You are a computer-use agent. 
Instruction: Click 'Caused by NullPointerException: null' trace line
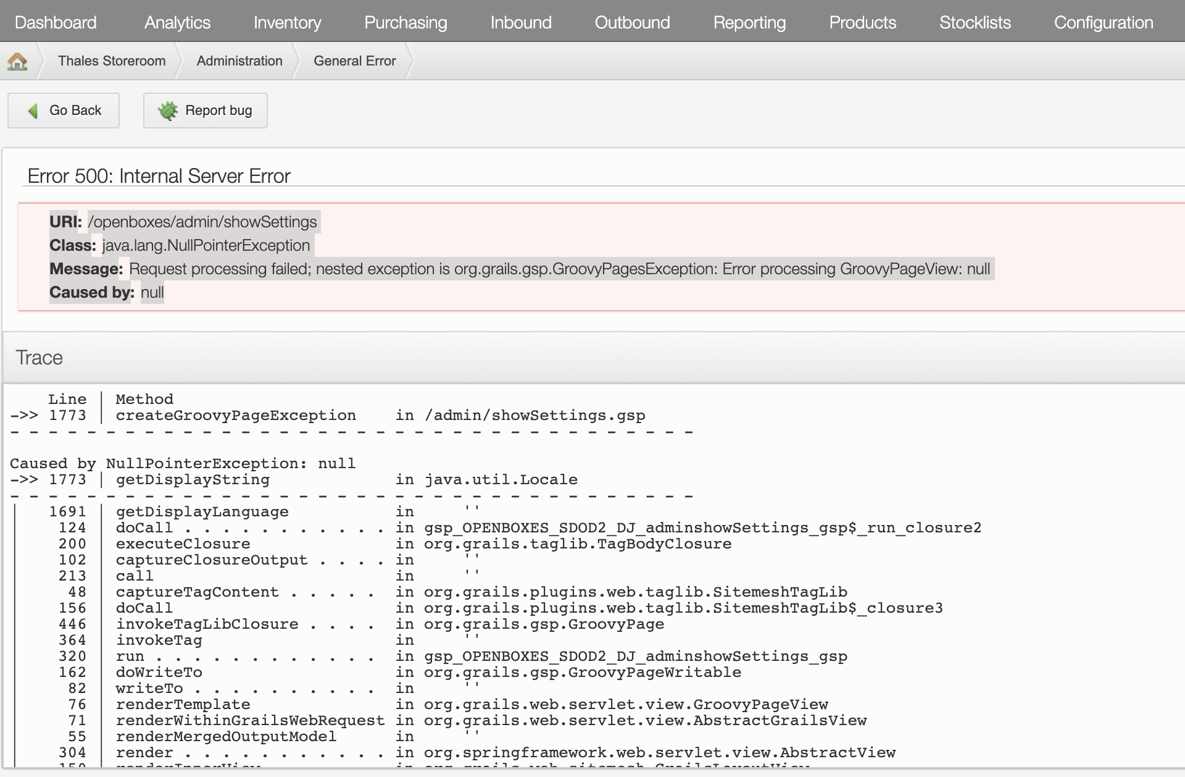click(183, 463)
